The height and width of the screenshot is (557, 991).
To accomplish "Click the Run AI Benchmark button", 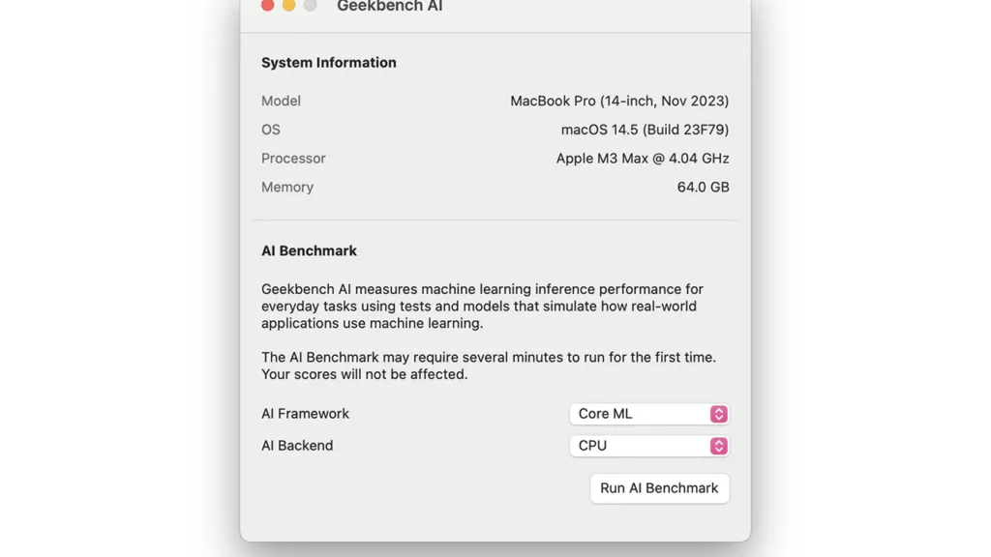I will point(659,488).
